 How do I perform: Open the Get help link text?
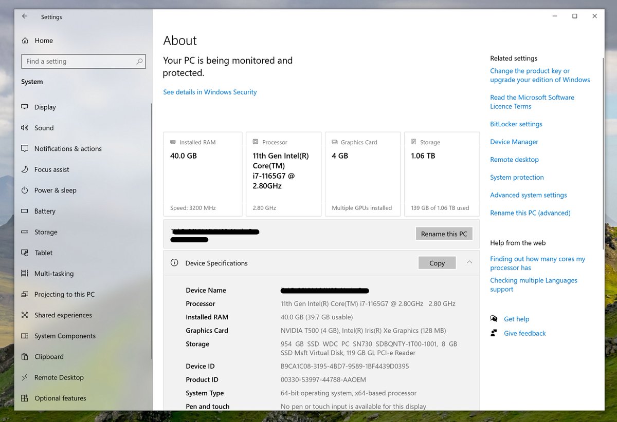[516, 319]
